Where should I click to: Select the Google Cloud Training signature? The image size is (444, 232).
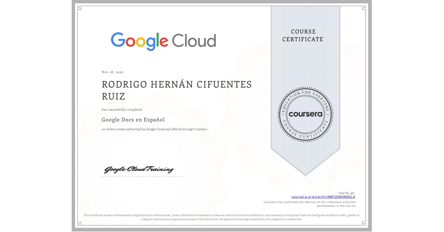click(139, 169)
